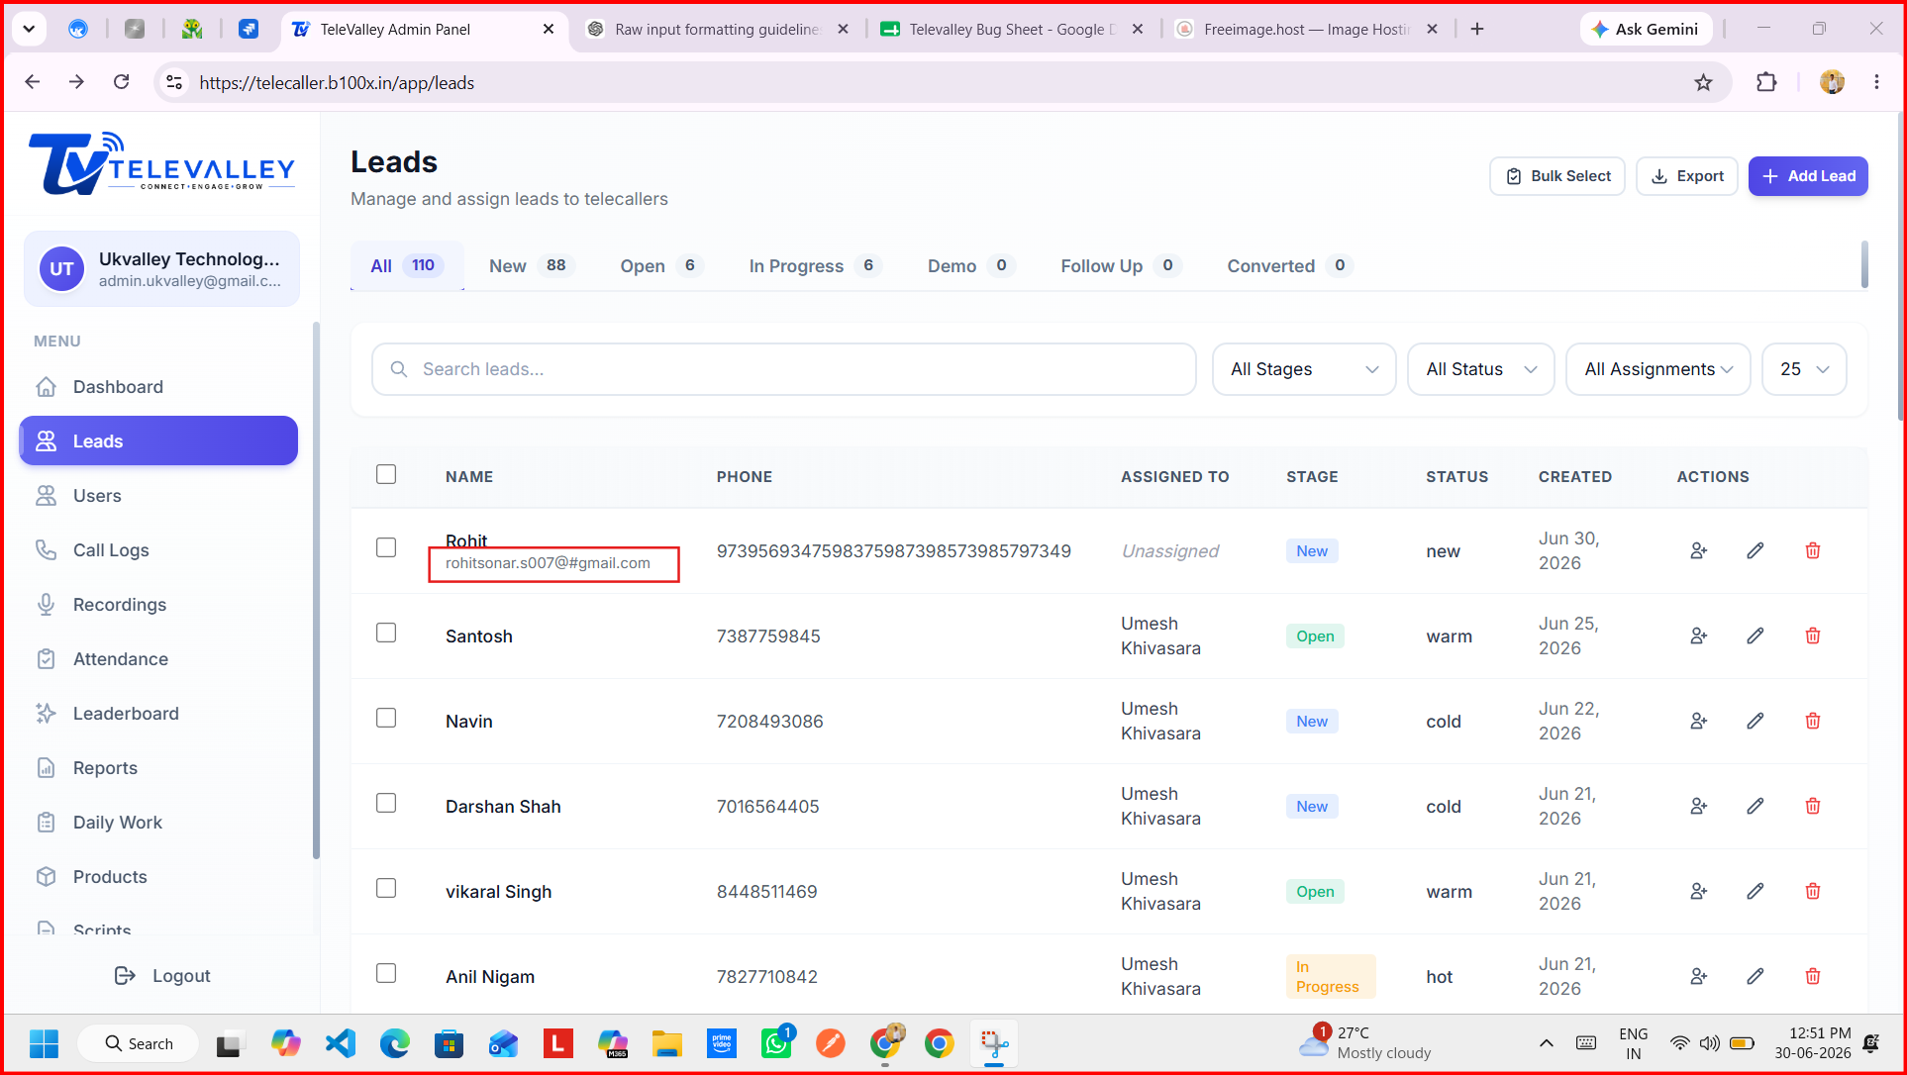Tick the select-all checkbox in the table header

point(386,474)
